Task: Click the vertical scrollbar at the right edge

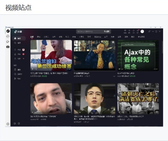Action: (162, 47)
